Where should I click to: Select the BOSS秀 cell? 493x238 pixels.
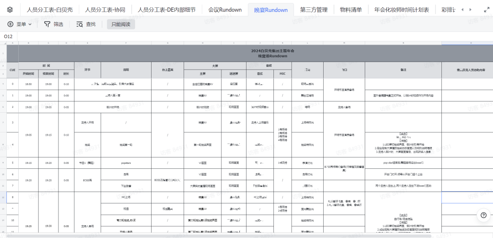87,180
